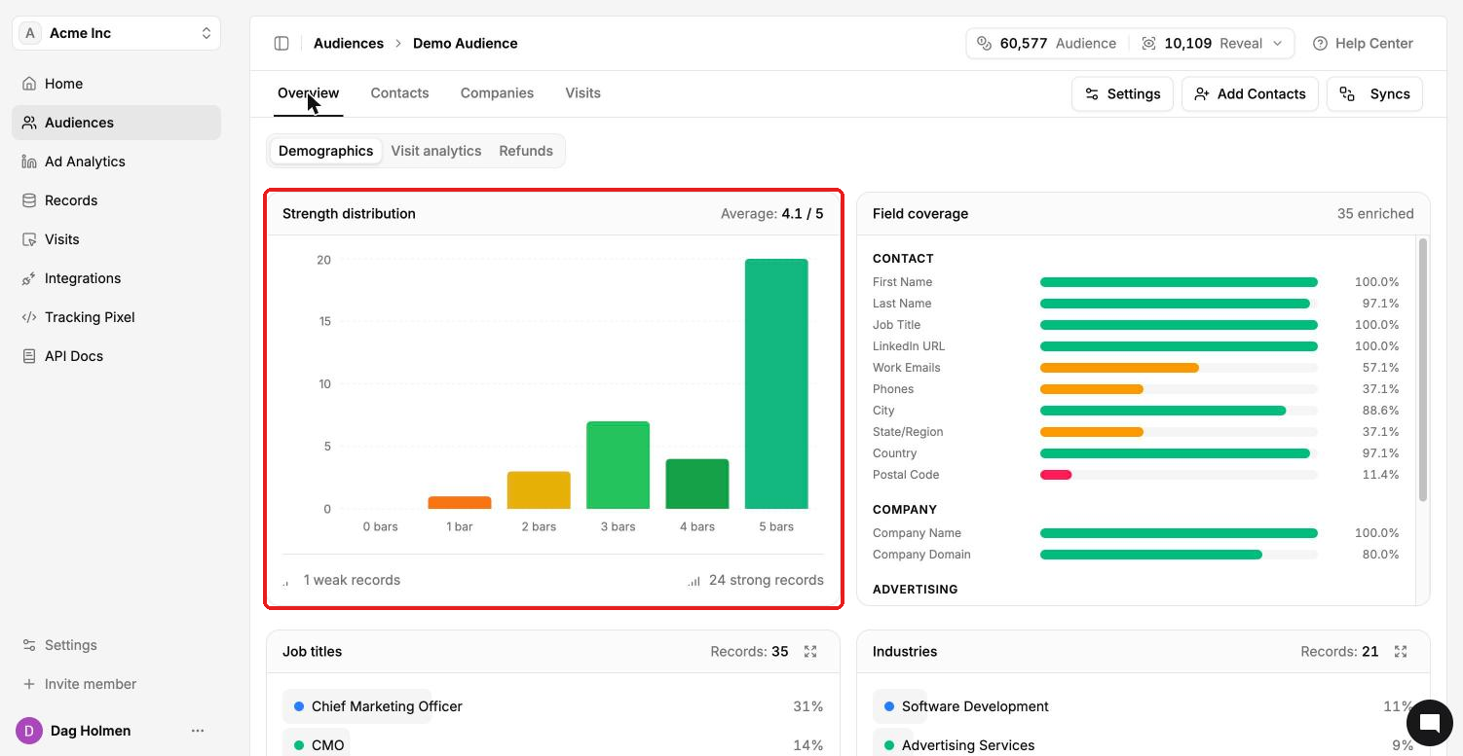Click the 5 bars chart column
Viewport: 1463px width, 756px height.
coord(776,383)
